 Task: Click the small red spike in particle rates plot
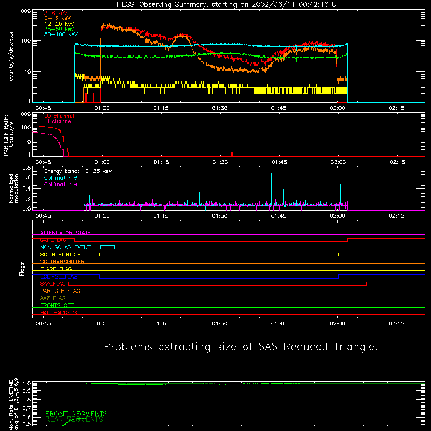(x=232, y=154)
